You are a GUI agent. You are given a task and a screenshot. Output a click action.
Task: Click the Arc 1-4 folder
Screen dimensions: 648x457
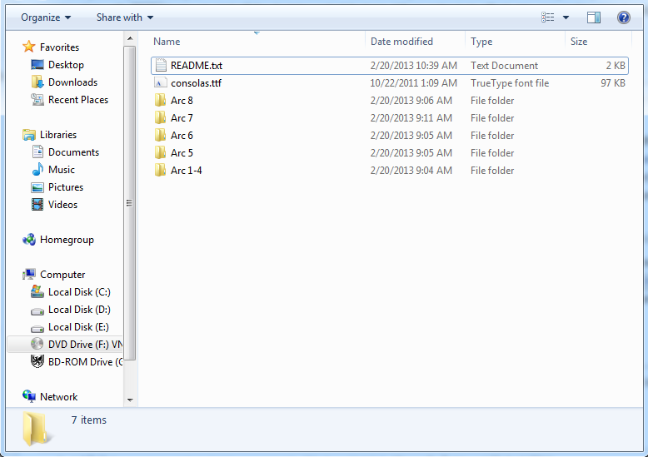[186, 171]
